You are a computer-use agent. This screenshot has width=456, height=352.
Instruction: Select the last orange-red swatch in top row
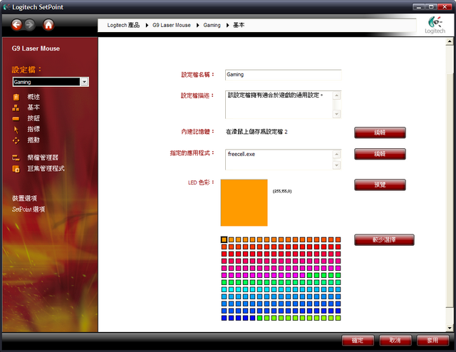[338, 239]
